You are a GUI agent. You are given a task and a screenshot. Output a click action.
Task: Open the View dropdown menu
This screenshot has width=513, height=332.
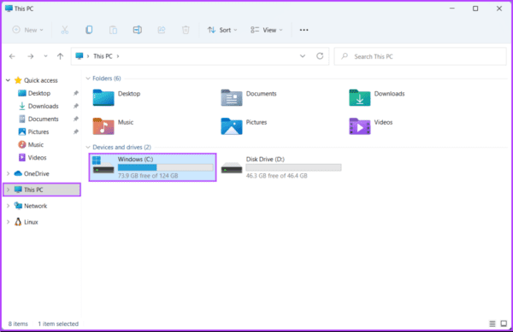point(266,30)
